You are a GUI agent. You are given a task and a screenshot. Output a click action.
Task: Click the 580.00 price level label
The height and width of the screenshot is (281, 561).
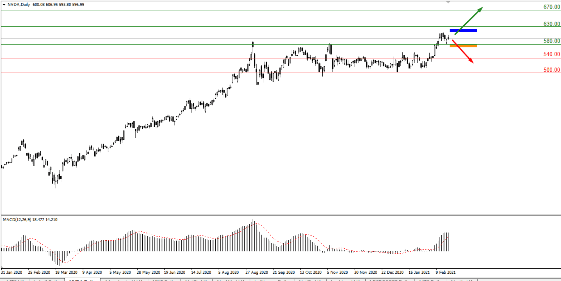551,41
